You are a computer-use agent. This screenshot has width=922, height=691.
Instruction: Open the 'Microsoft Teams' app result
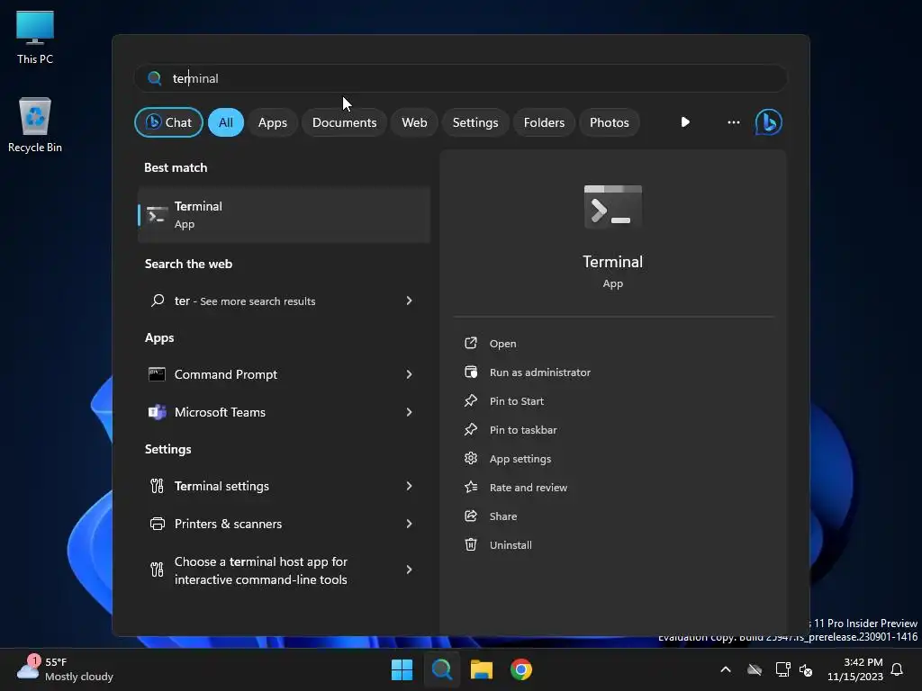coord(284,412)
